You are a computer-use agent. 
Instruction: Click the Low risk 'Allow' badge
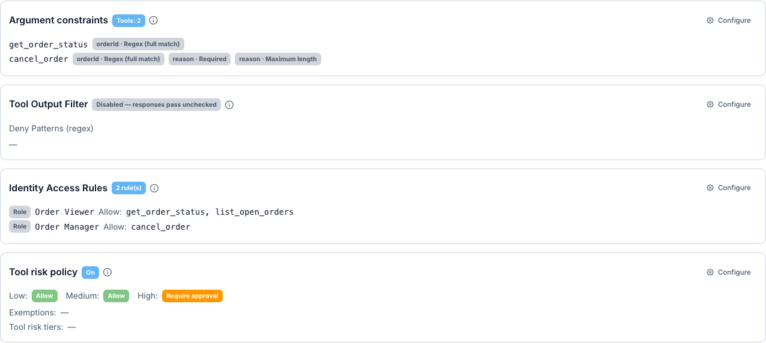[x=44, y=296]
